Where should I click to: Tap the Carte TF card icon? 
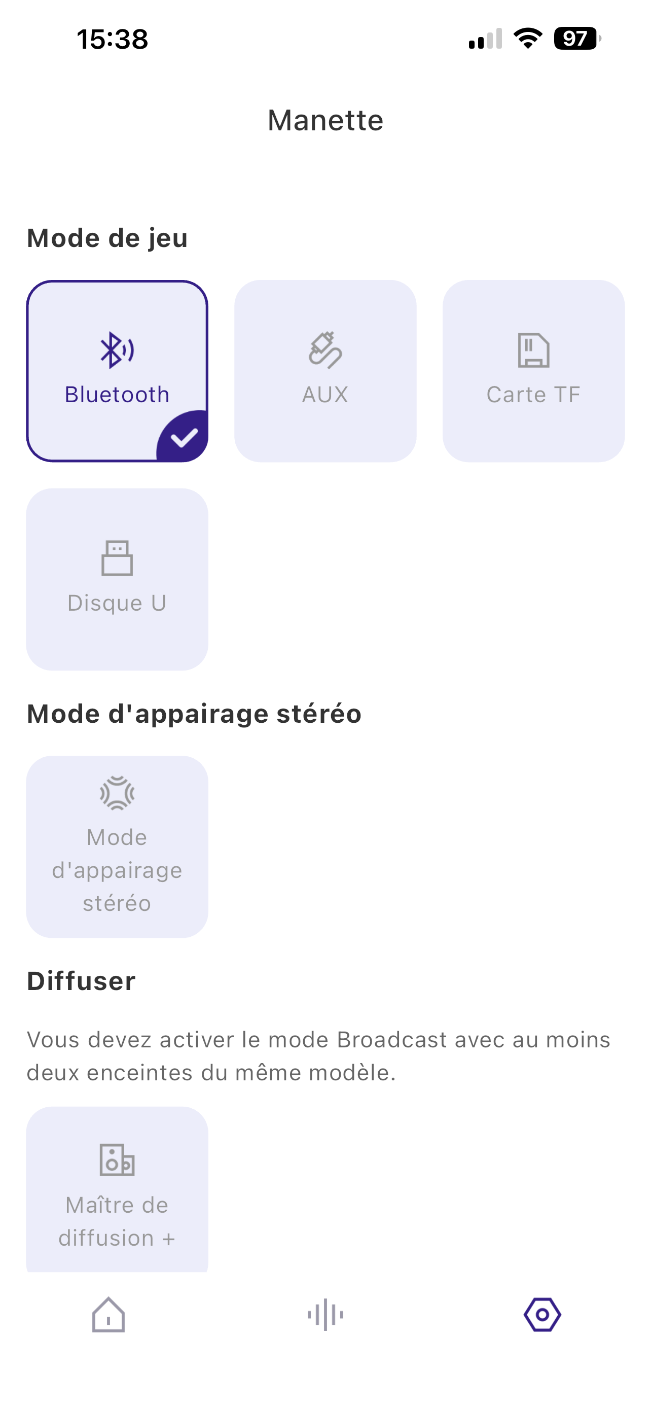click(x=533, y=350)
